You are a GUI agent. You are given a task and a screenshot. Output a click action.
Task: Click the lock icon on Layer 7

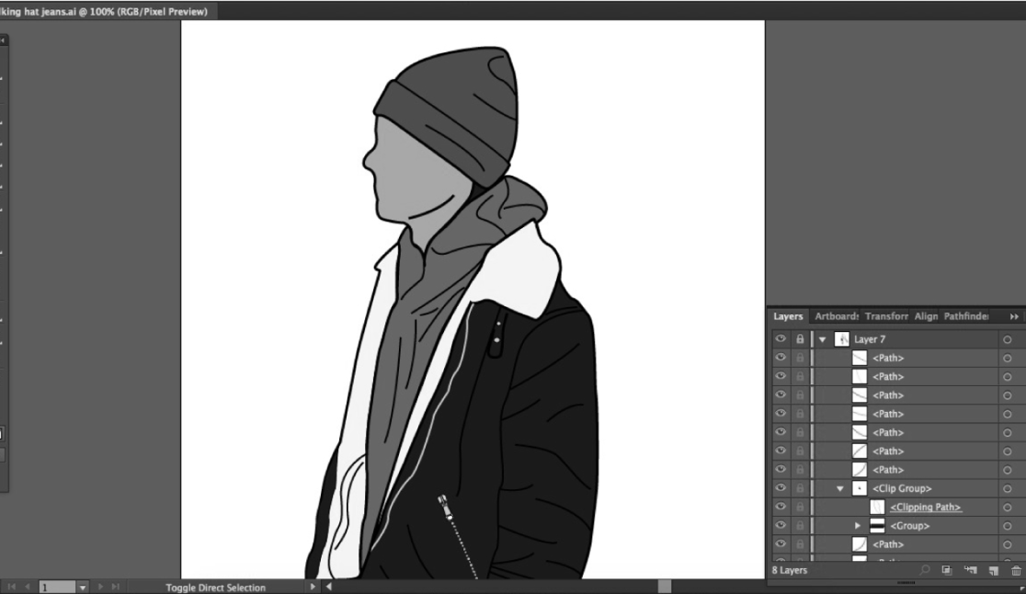[x=800, y=339]
